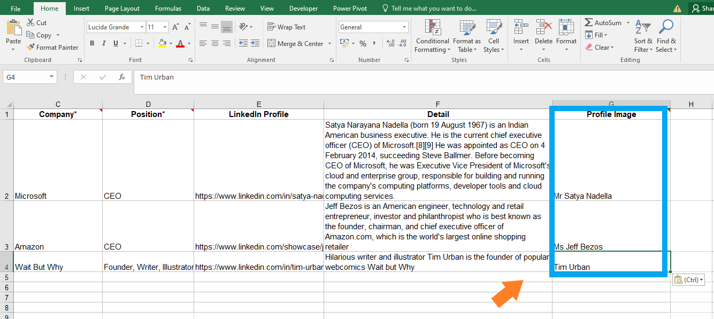Select the cell containing Microsoft
The width and height of the screenshot is (714, 319).
tap(58, 160)
